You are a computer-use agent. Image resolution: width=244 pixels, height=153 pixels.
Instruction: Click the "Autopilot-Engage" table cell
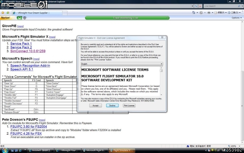[58, 95]
